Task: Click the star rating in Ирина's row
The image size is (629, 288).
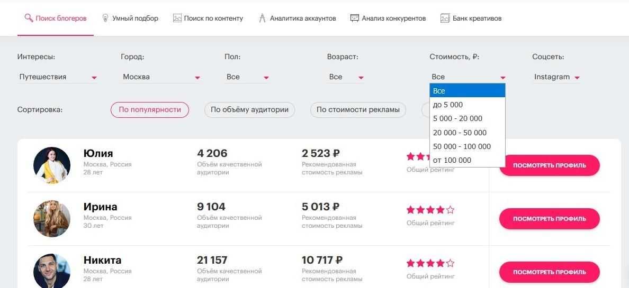Action: tap(430, 210)
